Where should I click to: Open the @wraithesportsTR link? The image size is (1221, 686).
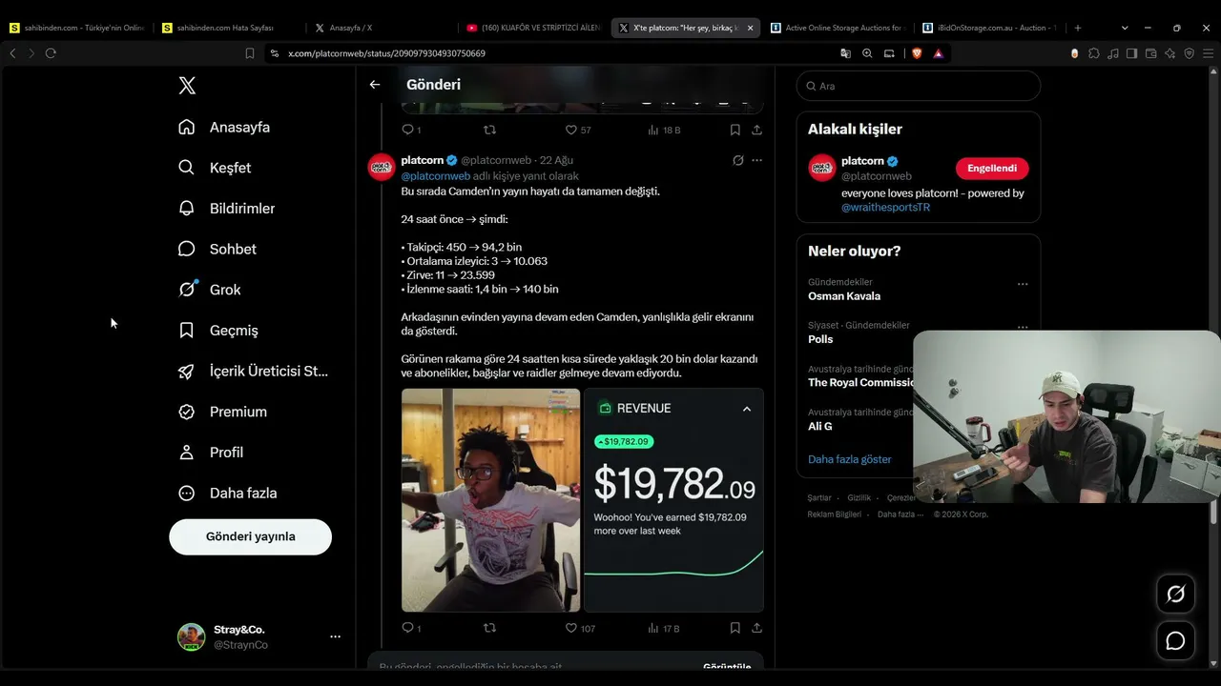coord(885,207)
